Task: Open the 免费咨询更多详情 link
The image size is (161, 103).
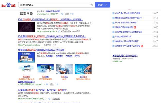Action: click(x=52, y=11)
